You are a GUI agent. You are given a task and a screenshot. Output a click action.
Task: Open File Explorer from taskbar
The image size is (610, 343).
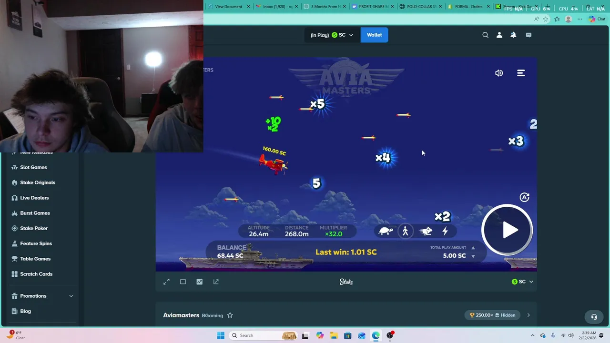pyautogui.click(x=334, y=335)
